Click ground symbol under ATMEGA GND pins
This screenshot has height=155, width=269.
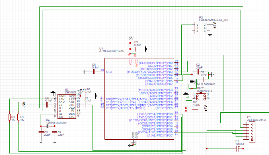pos(129,146)
